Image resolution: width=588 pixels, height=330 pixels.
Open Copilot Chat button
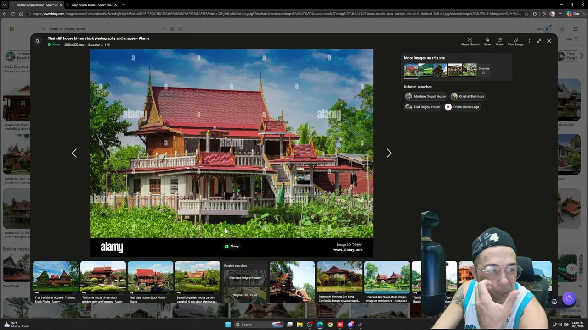point(573,14)
